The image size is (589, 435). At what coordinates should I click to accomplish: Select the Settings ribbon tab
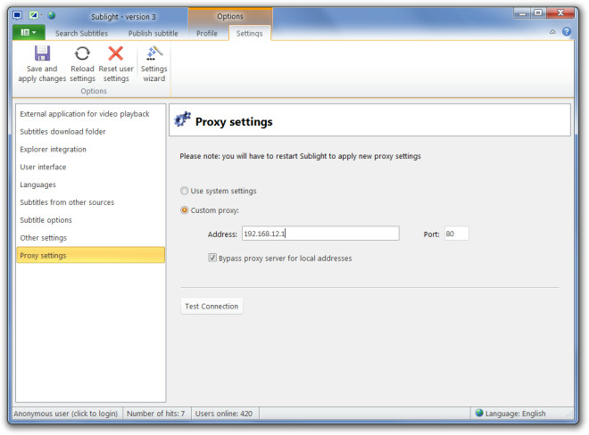point(249,33)
